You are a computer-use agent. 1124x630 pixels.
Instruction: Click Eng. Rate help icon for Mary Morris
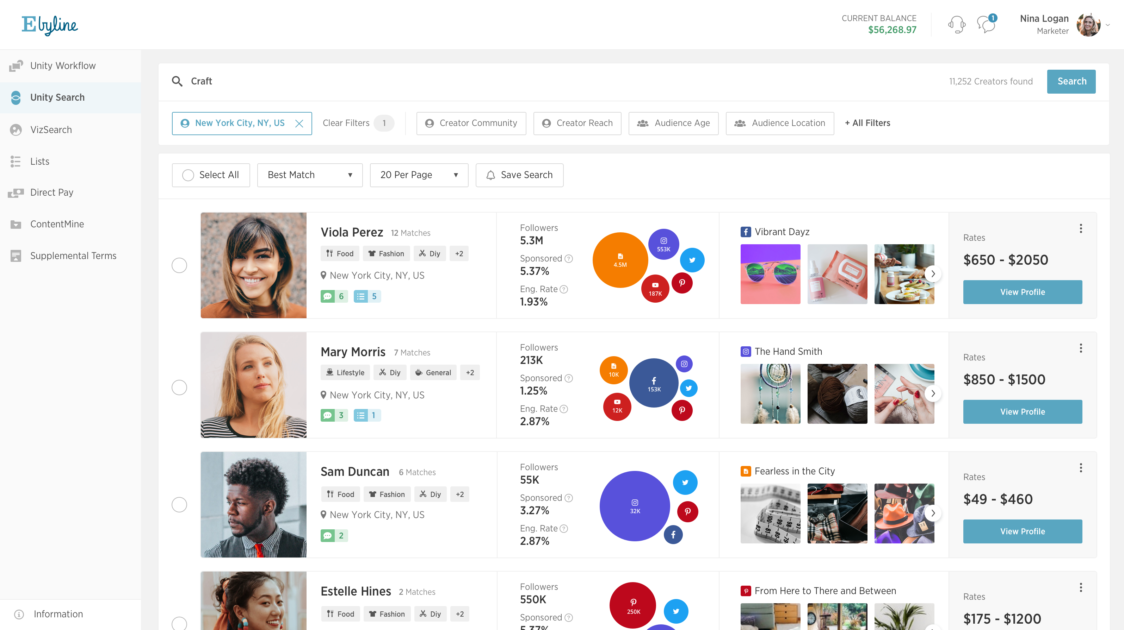pyautogui.click(x=564, y=409)
